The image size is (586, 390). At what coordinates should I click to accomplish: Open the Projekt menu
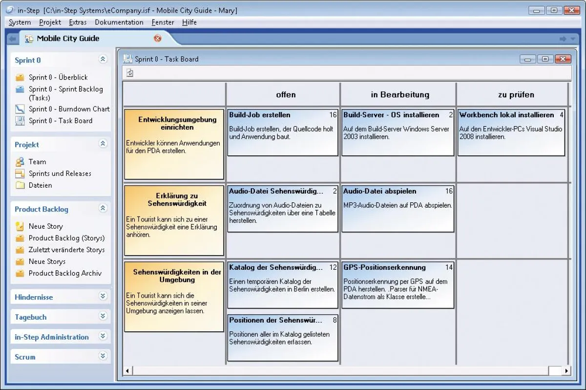click(x=49, y=22)
